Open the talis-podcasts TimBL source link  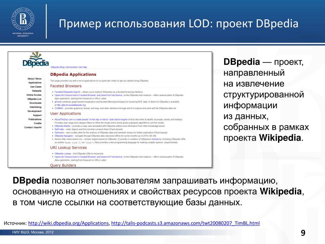click(x=185, y=223)
